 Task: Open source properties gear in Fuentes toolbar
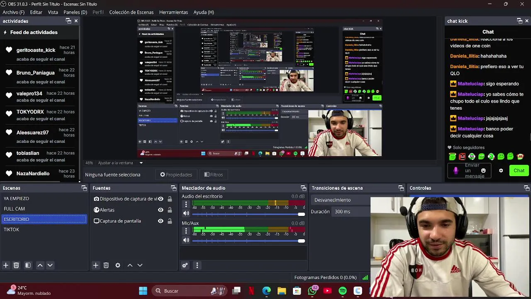118,265
